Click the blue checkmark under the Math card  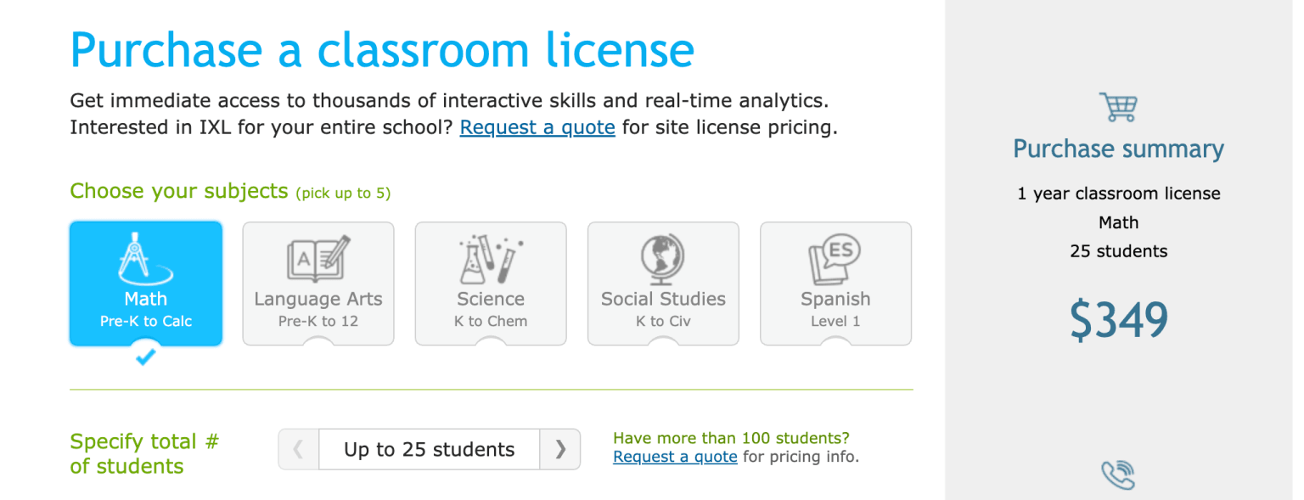click(145, 357)
